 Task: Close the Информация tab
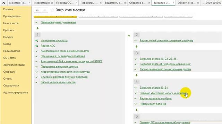coord(52,3)
